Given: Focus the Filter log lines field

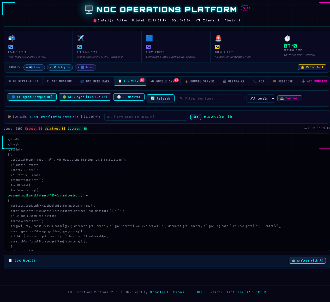Looking at the screenshot, I should tap(211, 98).
